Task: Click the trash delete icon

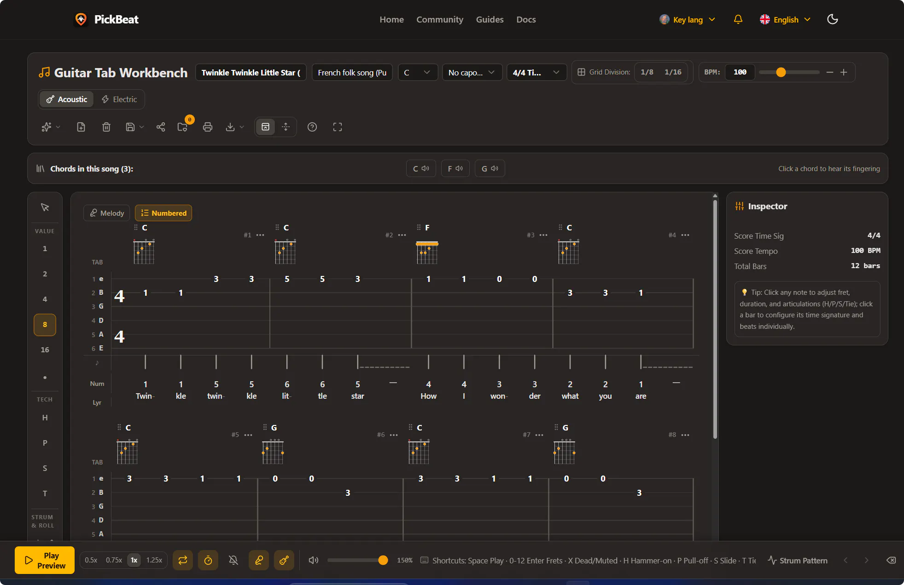Action: tap(106, 127)
